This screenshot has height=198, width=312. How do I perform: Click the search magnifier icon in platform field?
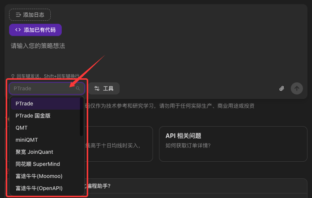pos(78,88)
